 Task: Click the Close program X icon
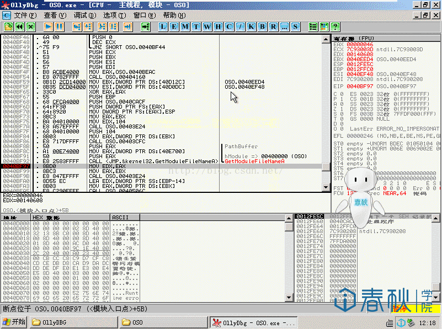point(30,27)
